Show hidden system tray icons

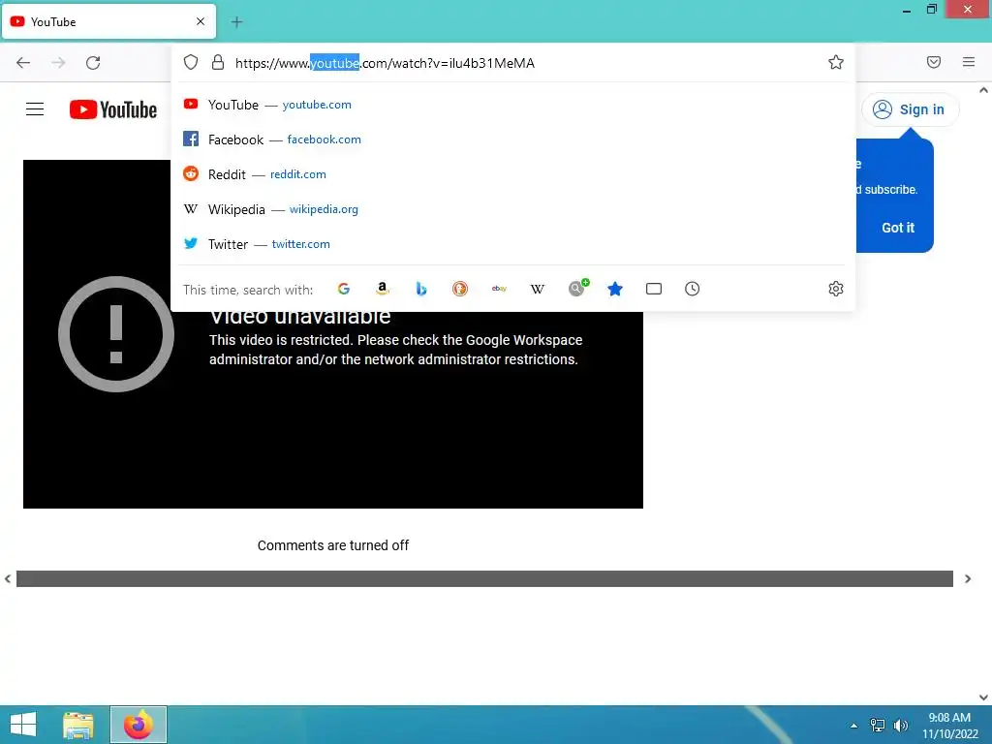click(854, 726)
